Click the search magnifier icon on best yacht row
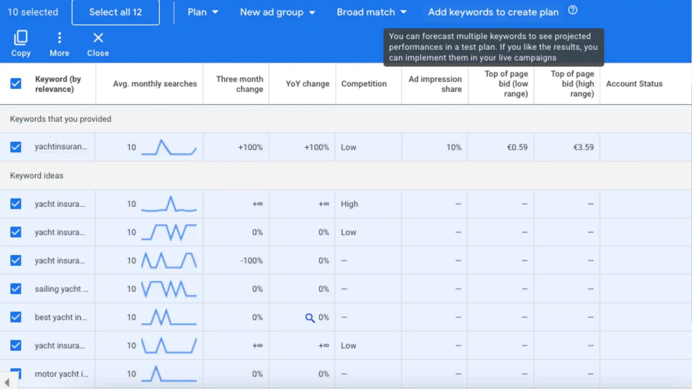Image resolution: width=692 pixels, height=389 pixels. [x=309, y=317]
